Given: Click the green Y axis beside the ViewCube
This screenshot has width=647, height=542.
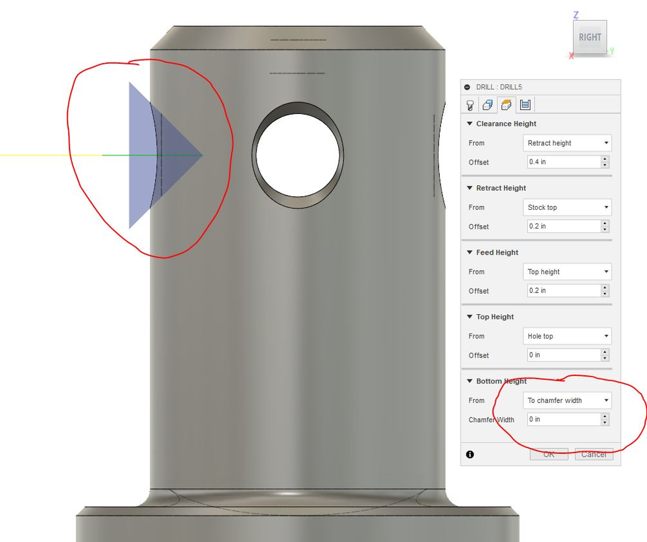Looking at the screenshot, I should tap(611, 50).
